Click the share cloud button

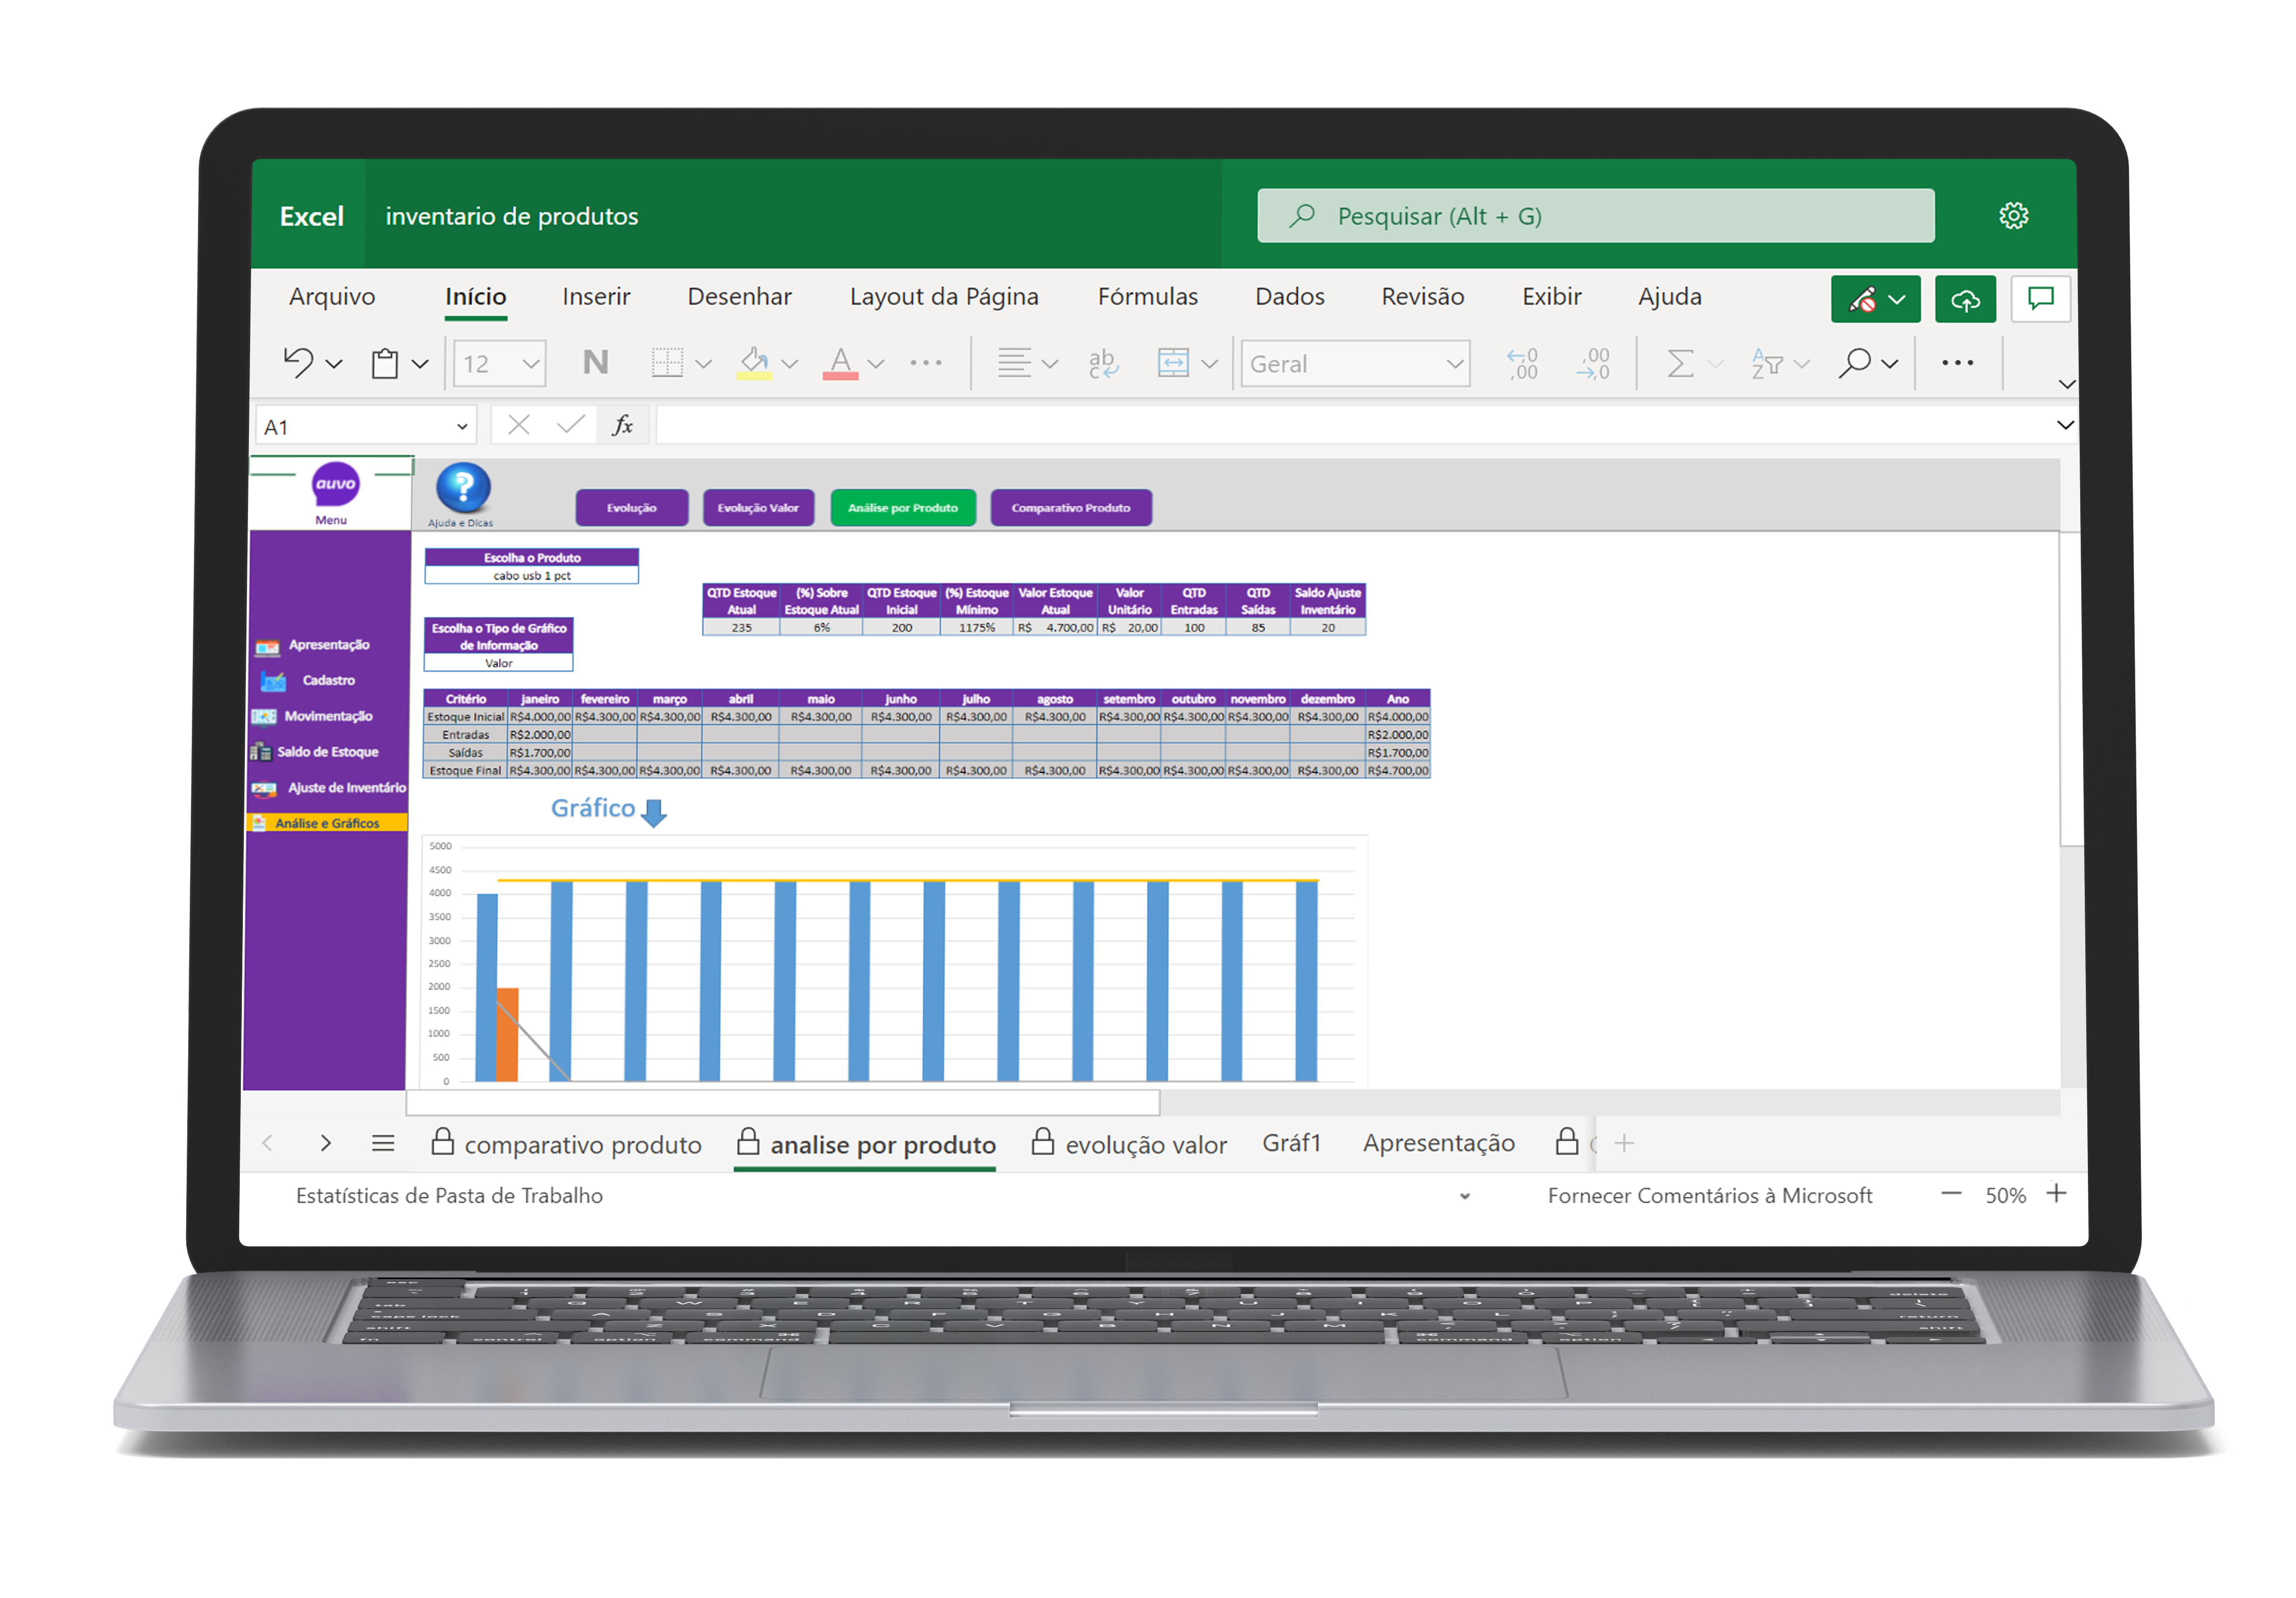[1966, 299]
